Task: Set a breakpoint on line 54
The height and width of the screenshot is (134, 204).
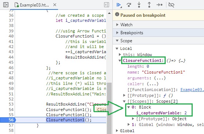Action: click(11, 110)
